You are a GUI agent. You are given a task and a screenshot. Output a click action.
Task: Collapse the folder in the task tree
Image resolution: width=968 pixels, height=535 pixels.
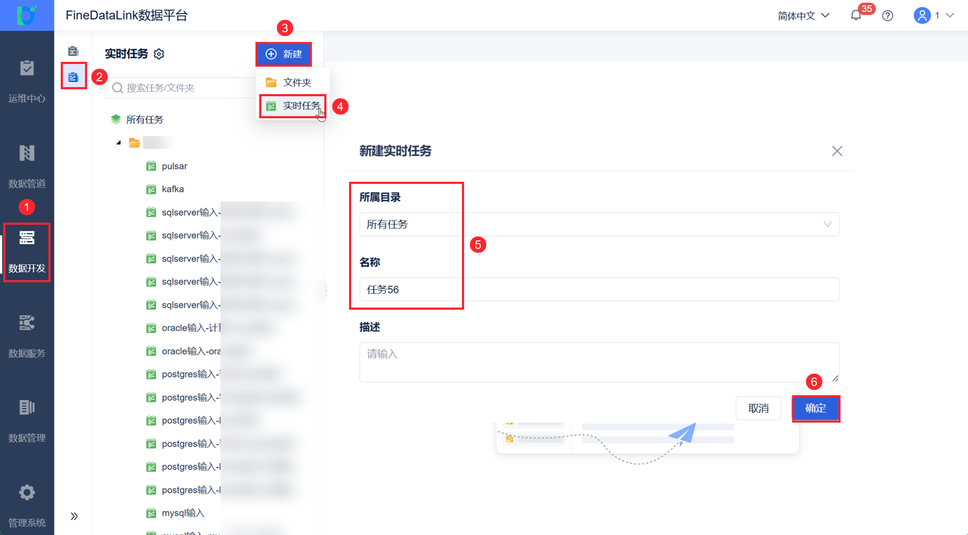[119, 142]
